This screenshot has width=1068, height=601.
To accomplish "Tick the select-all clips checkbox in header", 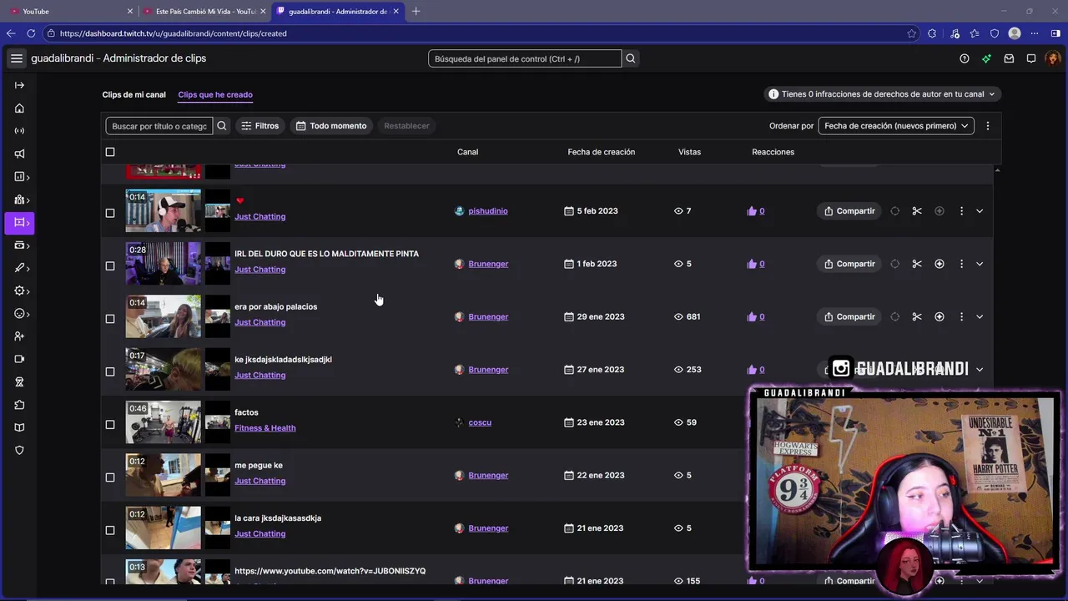I will pyautogui.click(x=110, y=152).
